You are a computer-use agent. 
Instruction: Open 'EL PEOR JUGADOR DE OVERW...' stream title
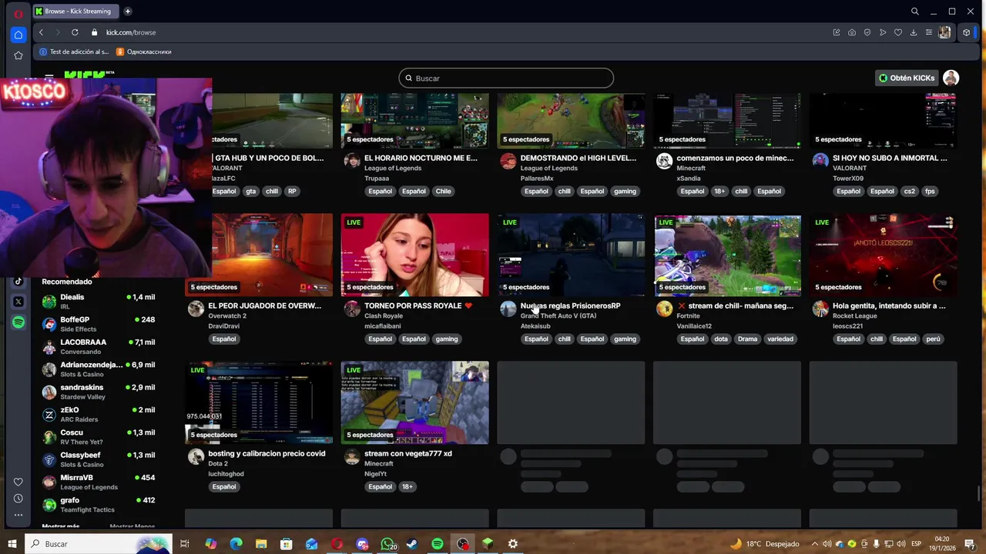(265, 305)
